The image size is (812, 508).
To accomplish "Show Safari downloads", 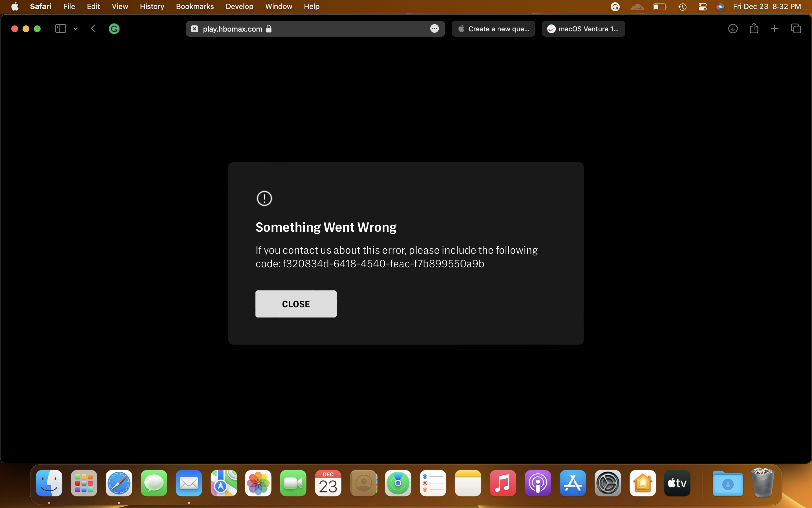I will (x=733, y=29).
